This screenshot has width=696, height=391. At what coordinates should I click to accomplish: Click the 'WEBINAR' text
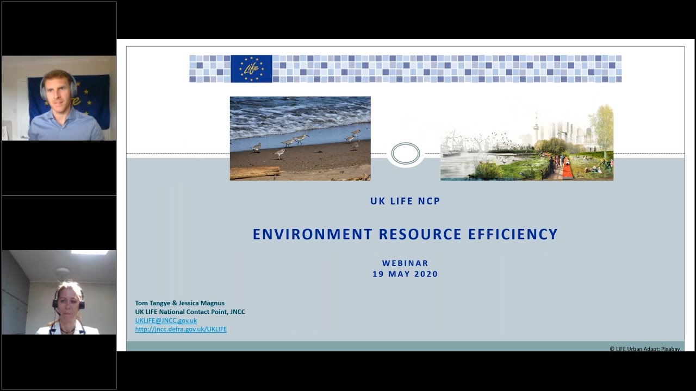405,263
